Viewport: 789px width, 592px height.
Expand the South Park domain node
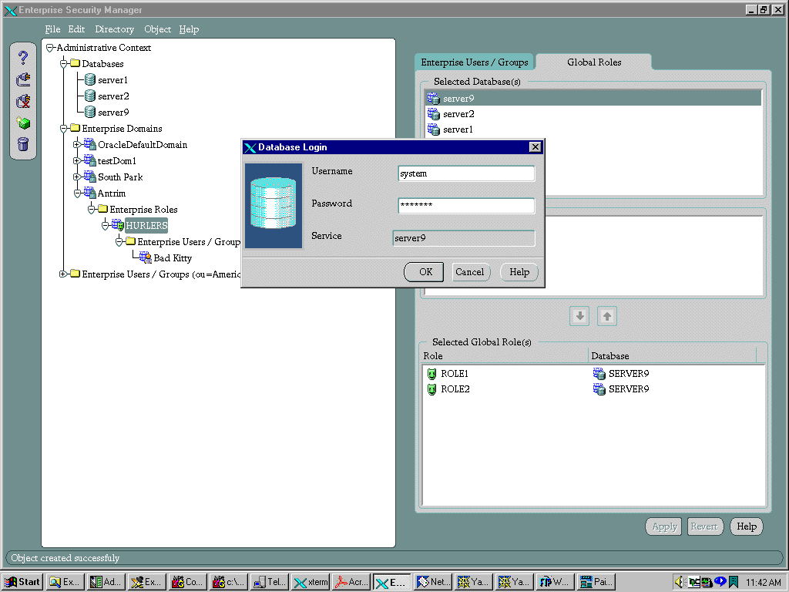coord(77,177)
